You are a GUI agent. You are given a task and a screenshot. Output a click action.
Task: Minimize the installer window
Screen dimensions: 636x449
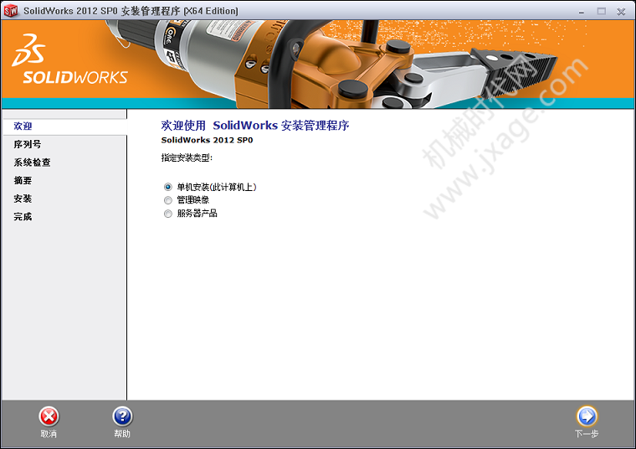pos(582,12)
